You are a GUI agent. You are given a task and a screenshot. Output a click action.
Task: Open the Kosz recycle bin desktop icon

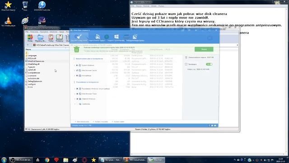[x=25, y=6]
